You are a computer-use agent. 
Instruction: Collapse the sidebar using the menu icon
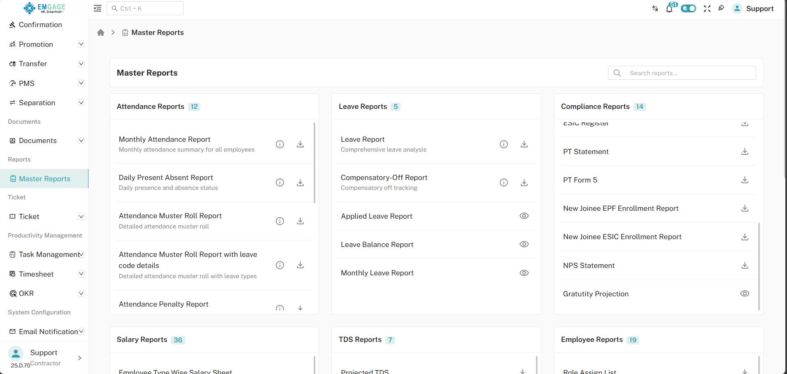[x=97, y=8]
